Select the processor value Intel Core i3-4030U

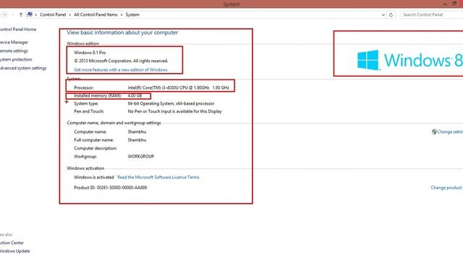179,87
